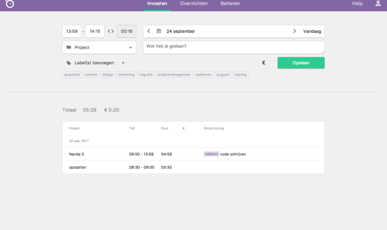Image resolution: width=387 pixels, height=230 pixels.
Task: Switch to the Invoeren tab
Action: click(x=157, y=4)
